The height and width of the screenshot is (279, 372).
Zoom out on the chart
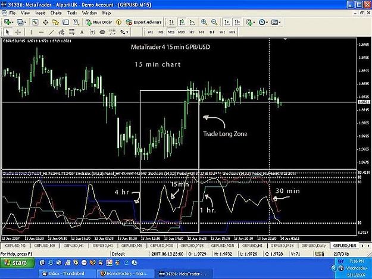214,22
